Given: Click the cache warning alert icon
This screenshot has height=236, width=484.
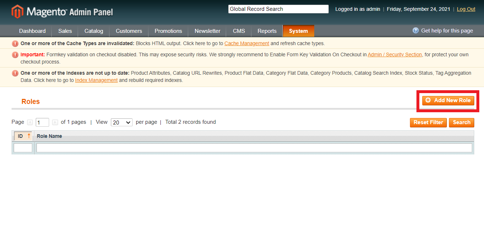Looking at the screenshot, I should 15,44.
